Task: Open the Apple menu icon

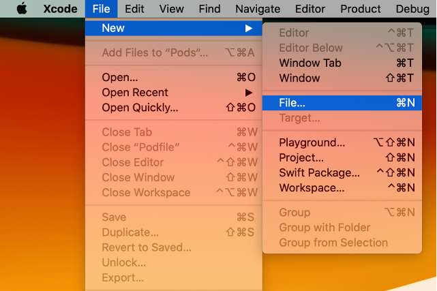Action: point(22,9)
